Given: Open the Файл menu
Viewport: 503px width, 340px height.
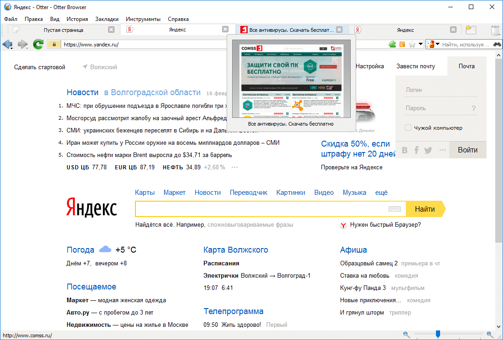Looking at the screenshot, I should point(10,19).
